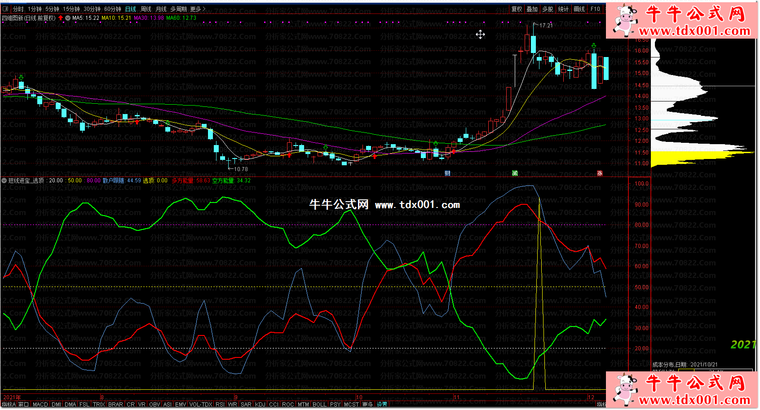
Task: Select the MCST indicator
Action: [351, 405]
